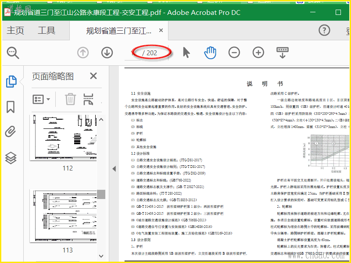Screen dimensions: 351x263
Task: Click the thumbnail panel scrollbar handle
Action: (101, 194)
